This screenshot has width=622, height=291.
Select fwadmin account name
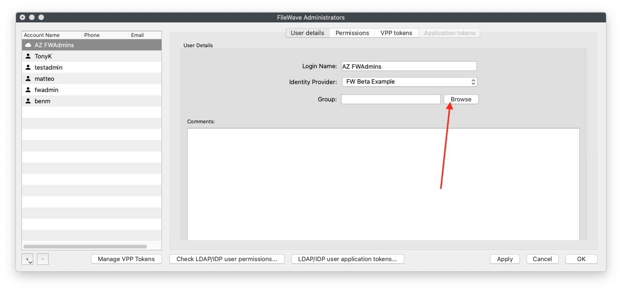[46, 90]
